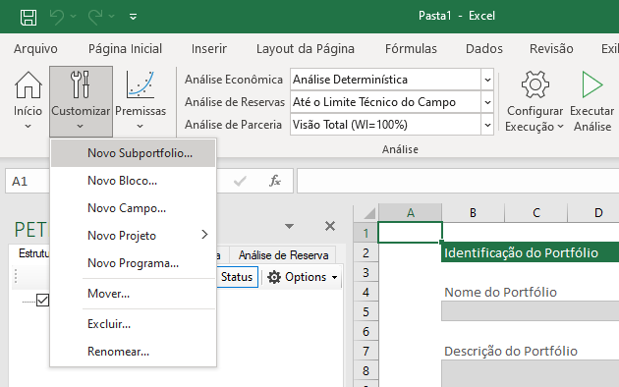Click the toolbar grip handle in pane
The image size is (619, 387).
click(x=16, y=277)
